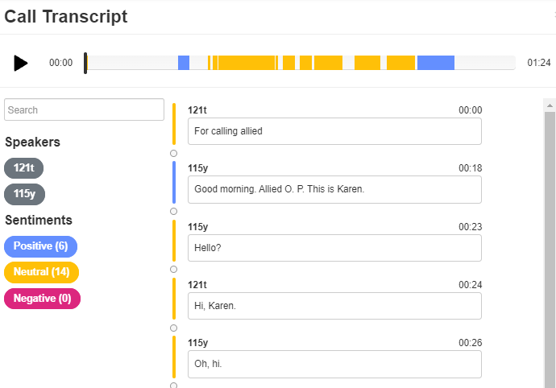
Task: Open the 'For calling allied' transcript entry
Action: coord(334,131)
